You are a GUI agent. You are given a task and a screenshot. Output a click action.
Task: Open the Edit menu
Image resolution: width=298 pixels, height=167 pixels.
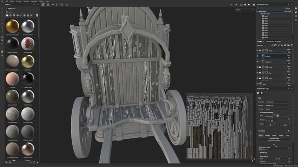tap(7, 1)
